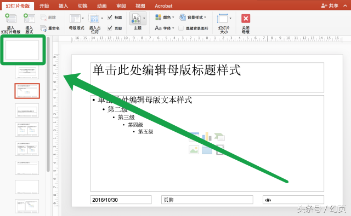Viewport: 351px width, 216px height.
Task: Expand Insert Placeholder dropdown arrow
Action: 102,18
